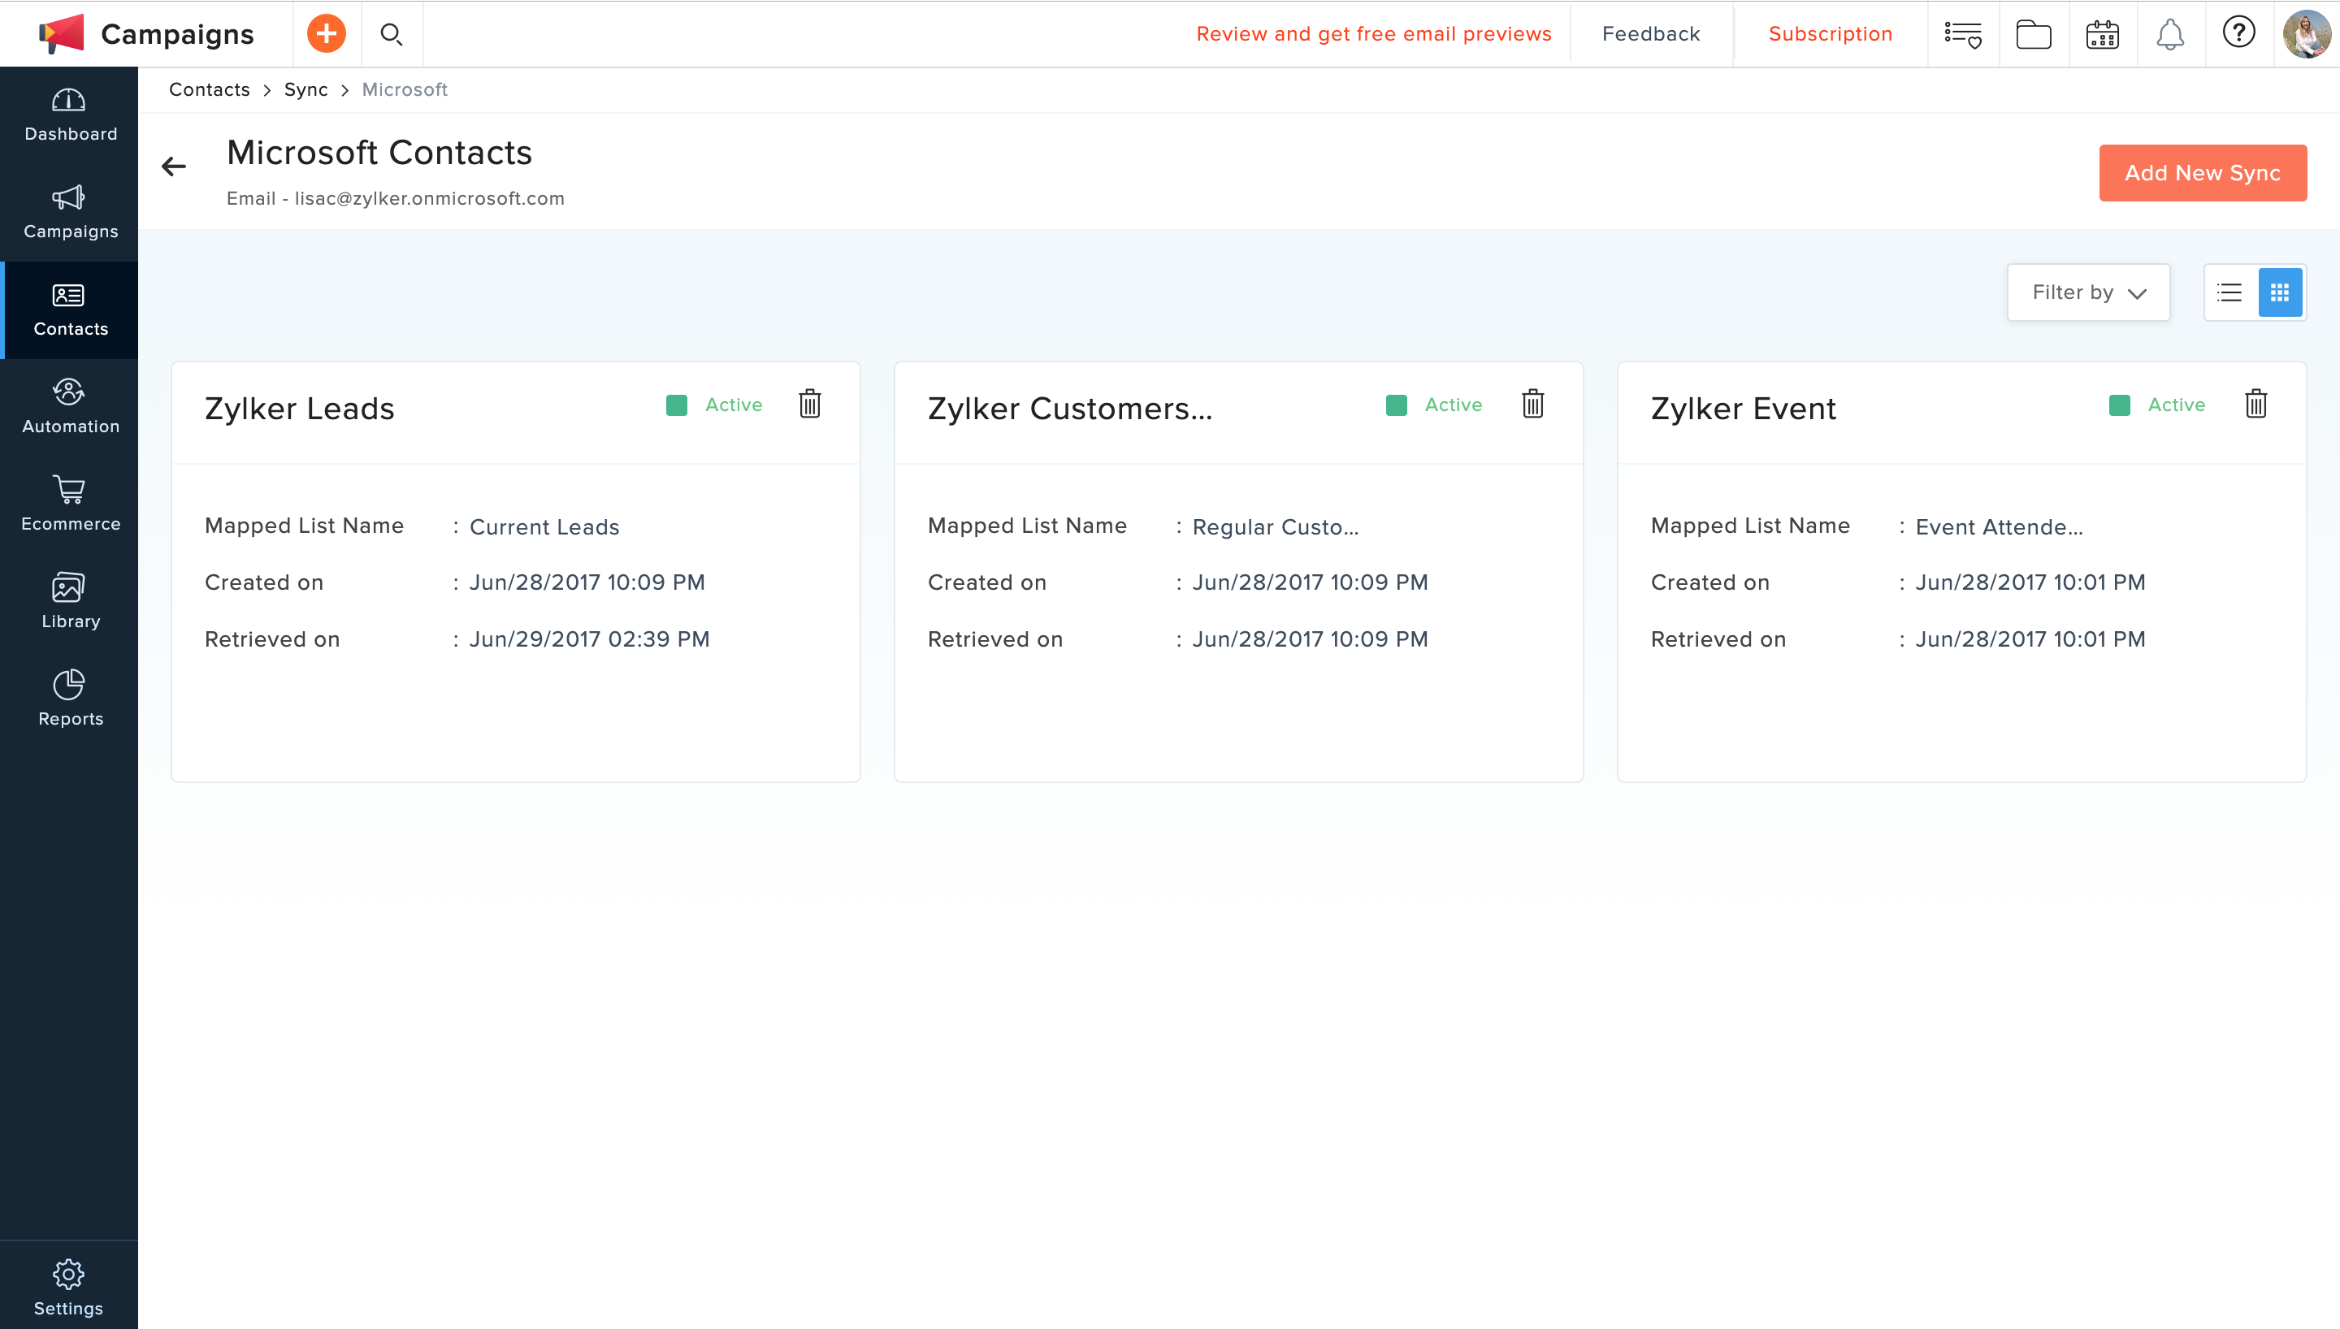Click the Add New Sync button
The height and width of the screenshot is (1329, 2340).
click(x=2201, y=172)
